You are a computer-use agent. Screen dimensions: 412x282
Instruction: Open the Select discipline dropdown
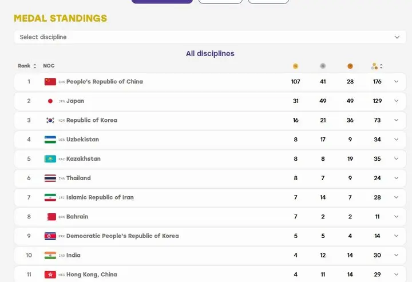click(x=209, y=37)
